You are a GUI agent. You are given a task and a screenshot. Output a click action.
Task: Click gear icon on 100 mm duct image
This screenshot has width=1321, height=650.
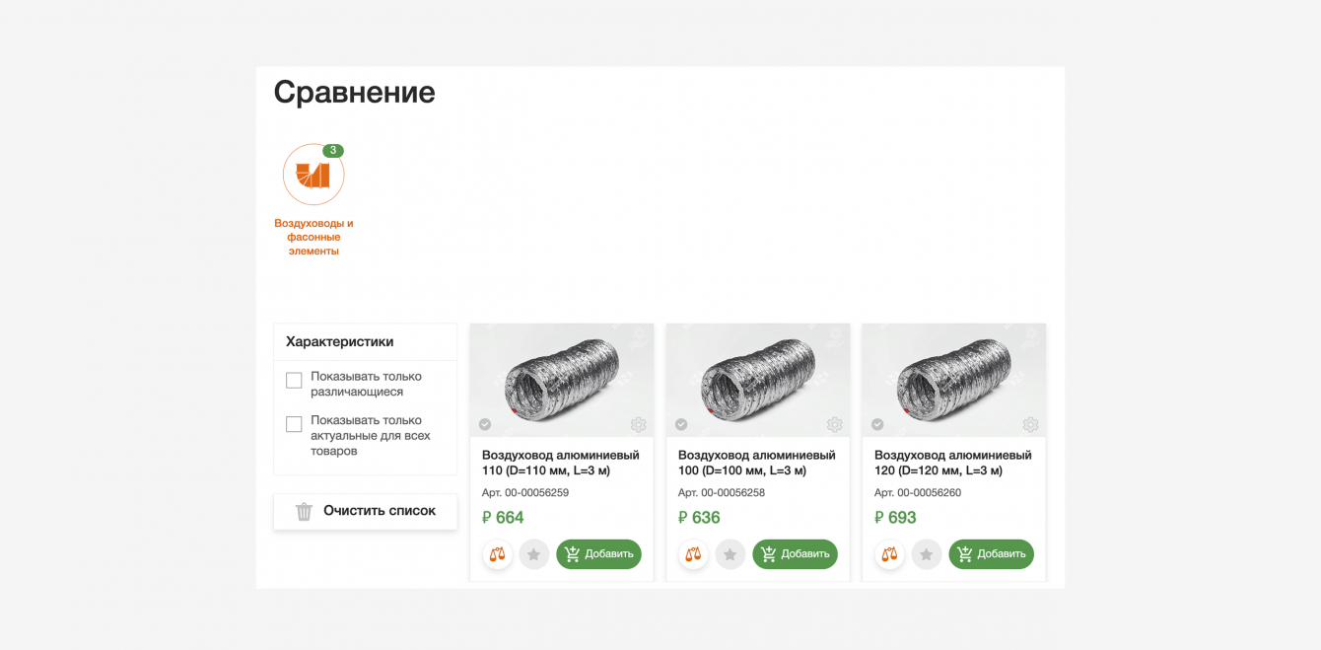tap(834, 425)
